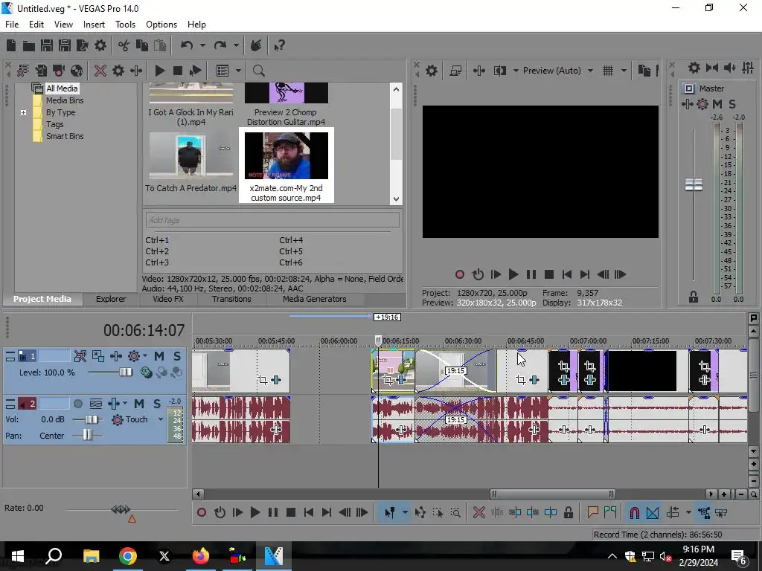Delete selected events with timeline red X
Screen dimensions: 762x571
(479, 513)
